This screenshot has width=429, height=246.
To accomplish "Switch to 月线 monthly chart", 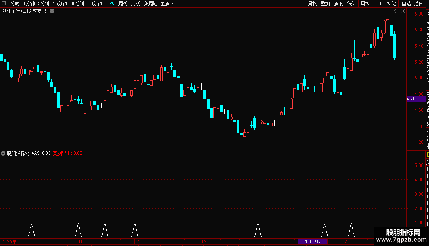I will point(136,3).
